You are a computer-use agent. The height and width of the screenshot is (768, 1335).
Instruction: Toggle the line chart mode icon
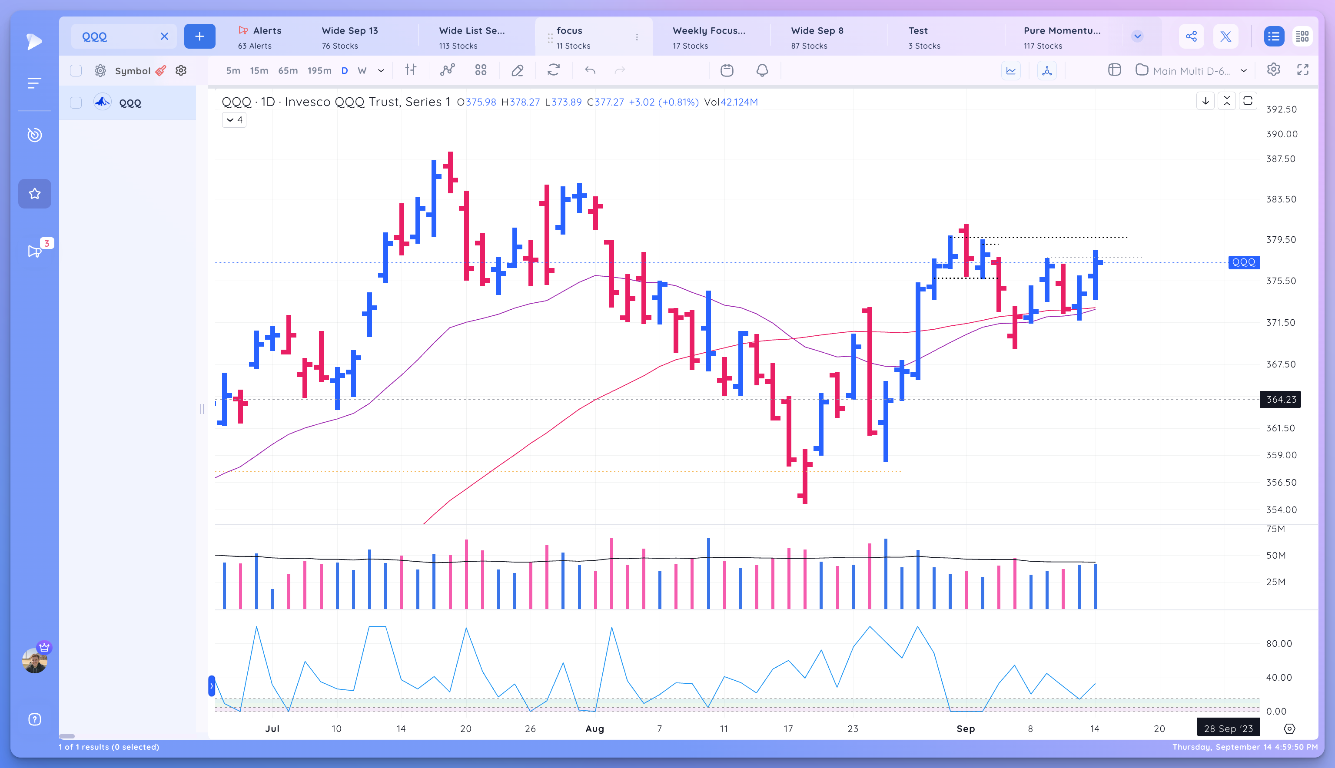pos(1011,71)
